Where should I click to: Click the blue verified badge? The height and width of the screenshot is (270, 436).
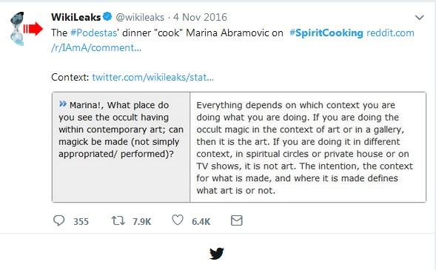[107, 17]
